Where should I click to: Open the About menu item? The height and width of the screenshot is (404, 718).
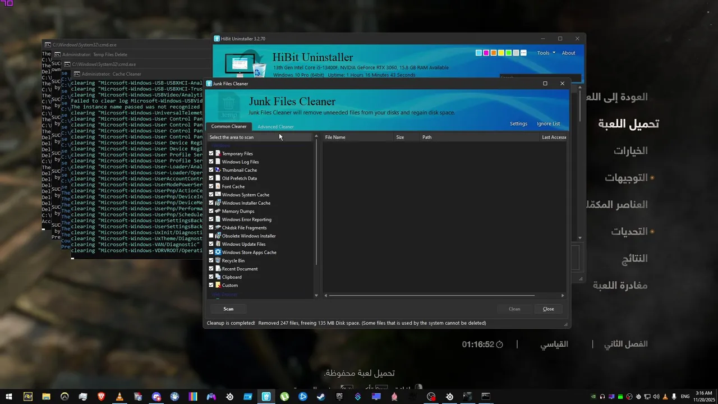(x=568, y=53)
